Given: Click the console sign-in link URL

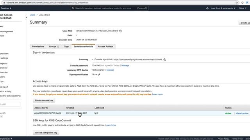Looking at the screenshot, I should (138, 59).
